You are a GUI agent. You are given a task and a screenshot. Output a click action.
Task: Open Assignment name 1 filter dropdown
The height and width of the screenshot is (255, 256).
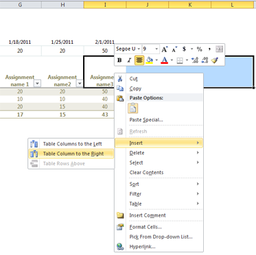pyautogui.click(x=37, y=84)
